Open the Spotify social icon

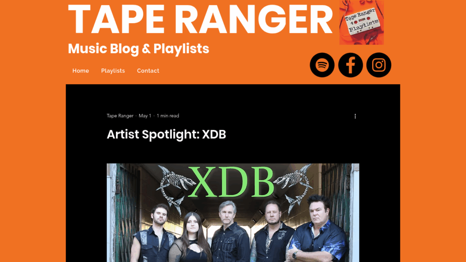(322, 65)
